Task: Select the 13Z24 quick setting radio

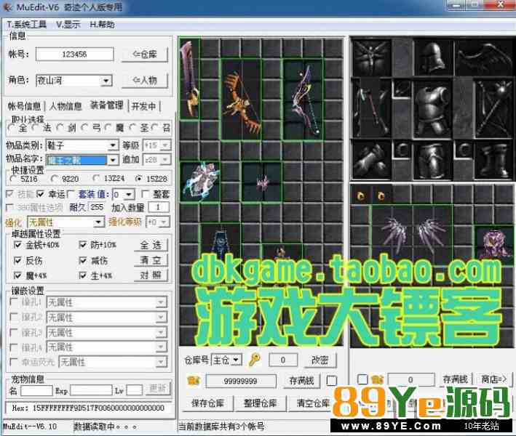Action: click(x=96, y=179)
